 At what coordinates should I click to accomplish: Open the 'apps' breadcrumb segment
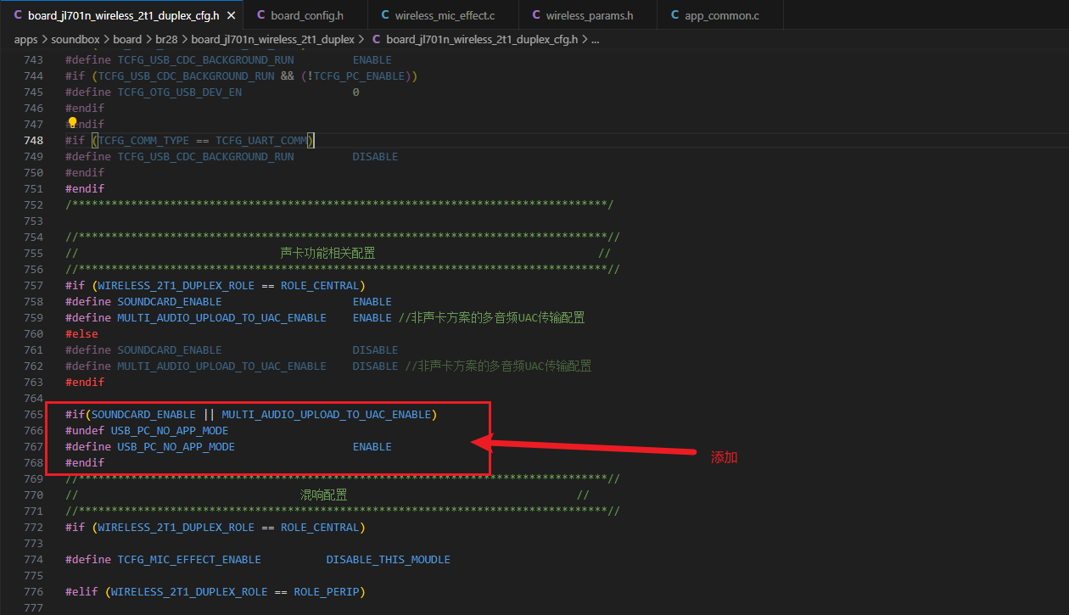tap(26, 39)
